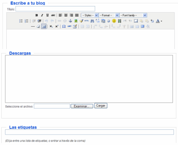This screenshot has width=178, height=145.
Task: Open find with binoculars icon
Action: [x=92, y=21]
